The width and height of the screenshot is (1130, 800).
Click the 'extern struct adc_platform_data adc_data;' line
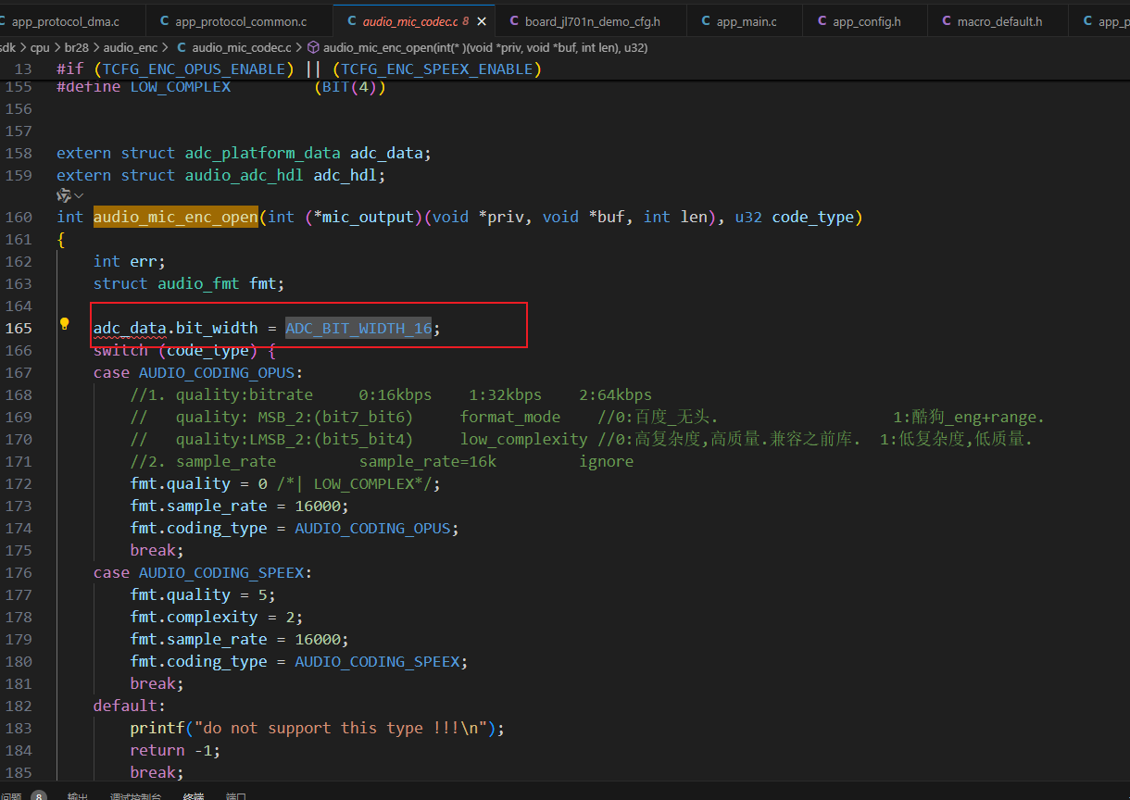pyautogui.click(x=245, y=153)
